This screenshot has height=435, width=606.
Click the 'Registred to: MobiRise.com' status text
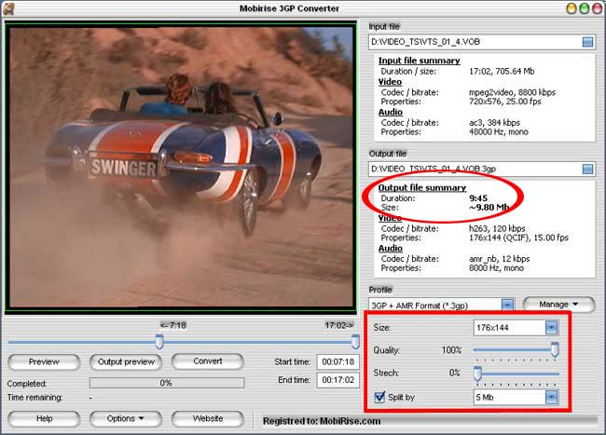tap(322, 421)
